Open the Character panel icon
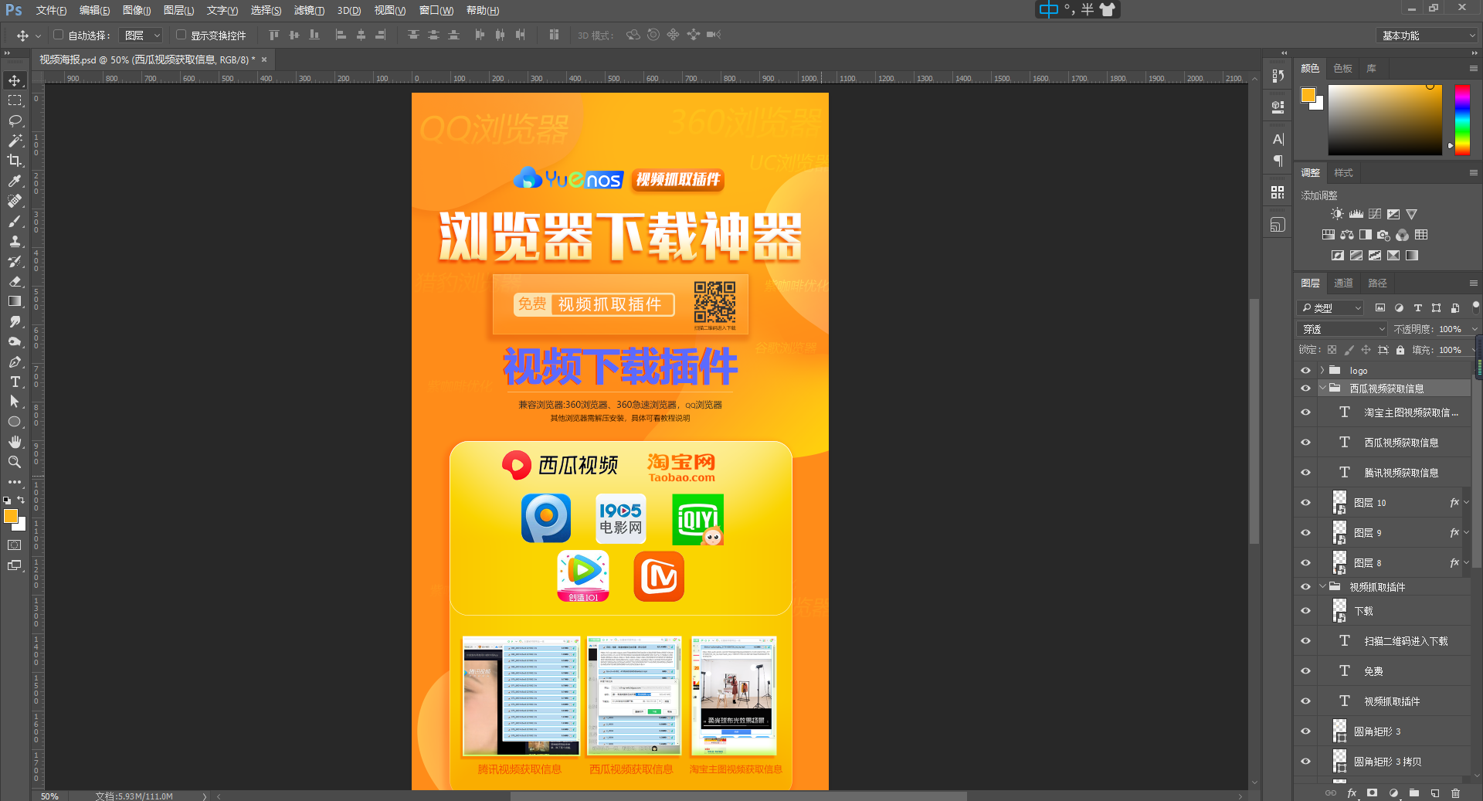1483x801 pixels. tap(1278, 139)
